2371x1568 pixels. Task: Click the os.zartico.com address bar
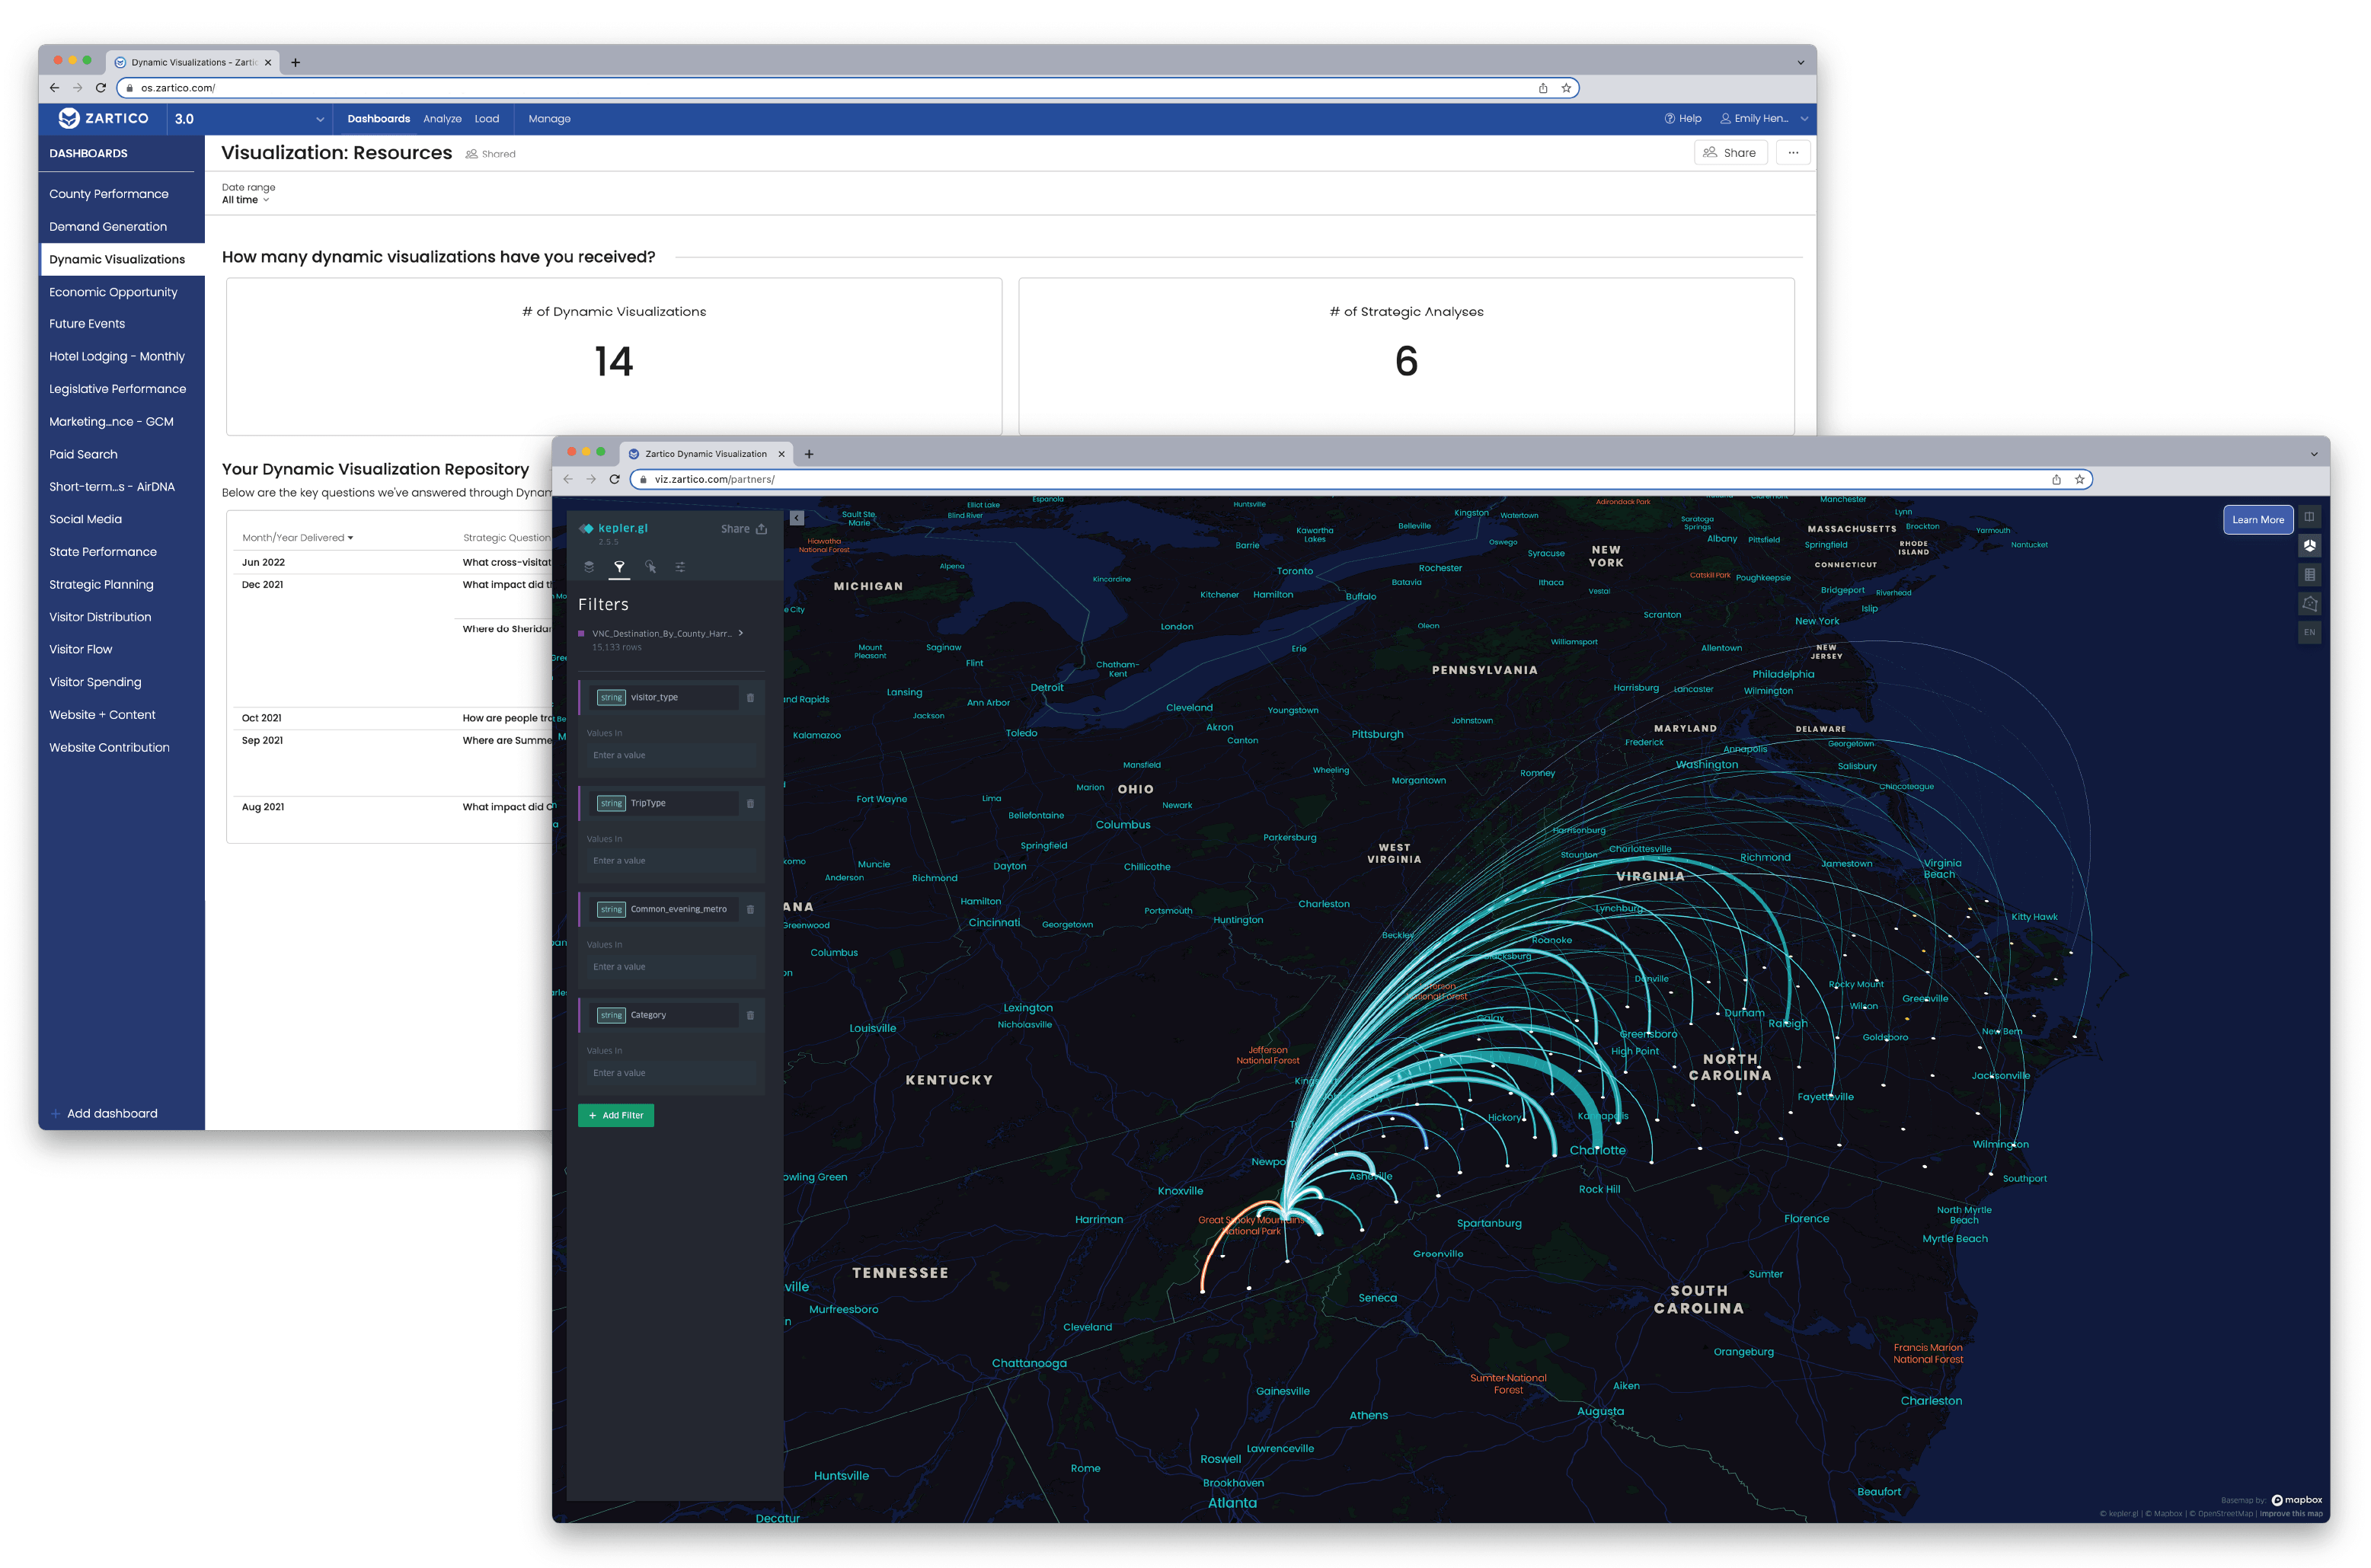[848, 88]
